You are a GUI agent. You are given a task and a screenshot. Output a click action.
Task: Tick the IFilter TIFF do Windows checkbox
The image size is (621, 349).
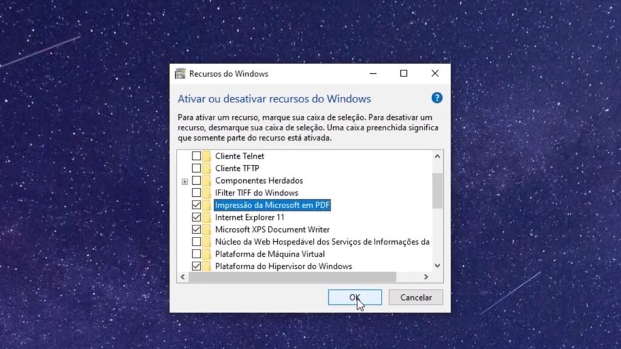coord(196,193)
